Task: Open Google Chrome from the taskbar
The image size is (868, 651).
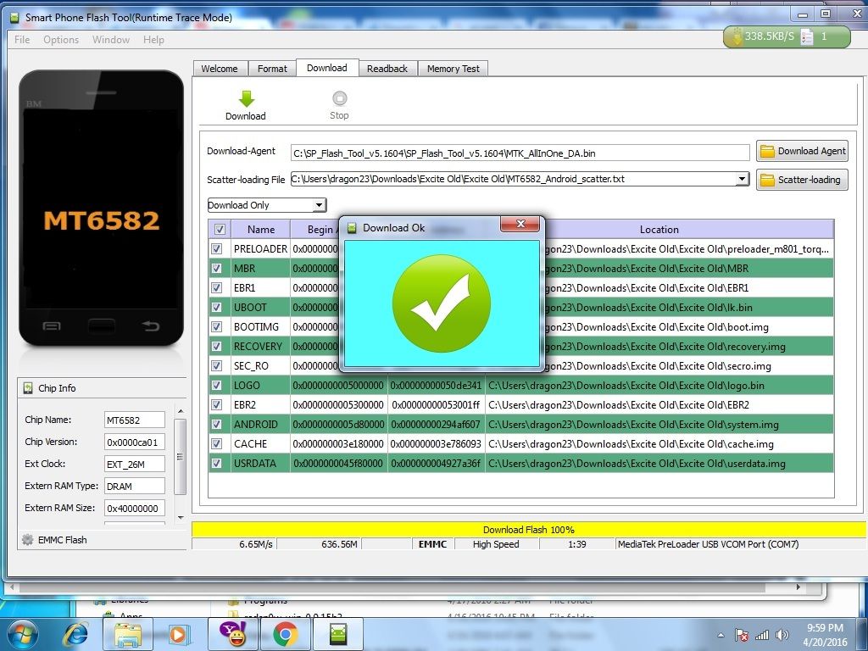Action: pos(285,633)
